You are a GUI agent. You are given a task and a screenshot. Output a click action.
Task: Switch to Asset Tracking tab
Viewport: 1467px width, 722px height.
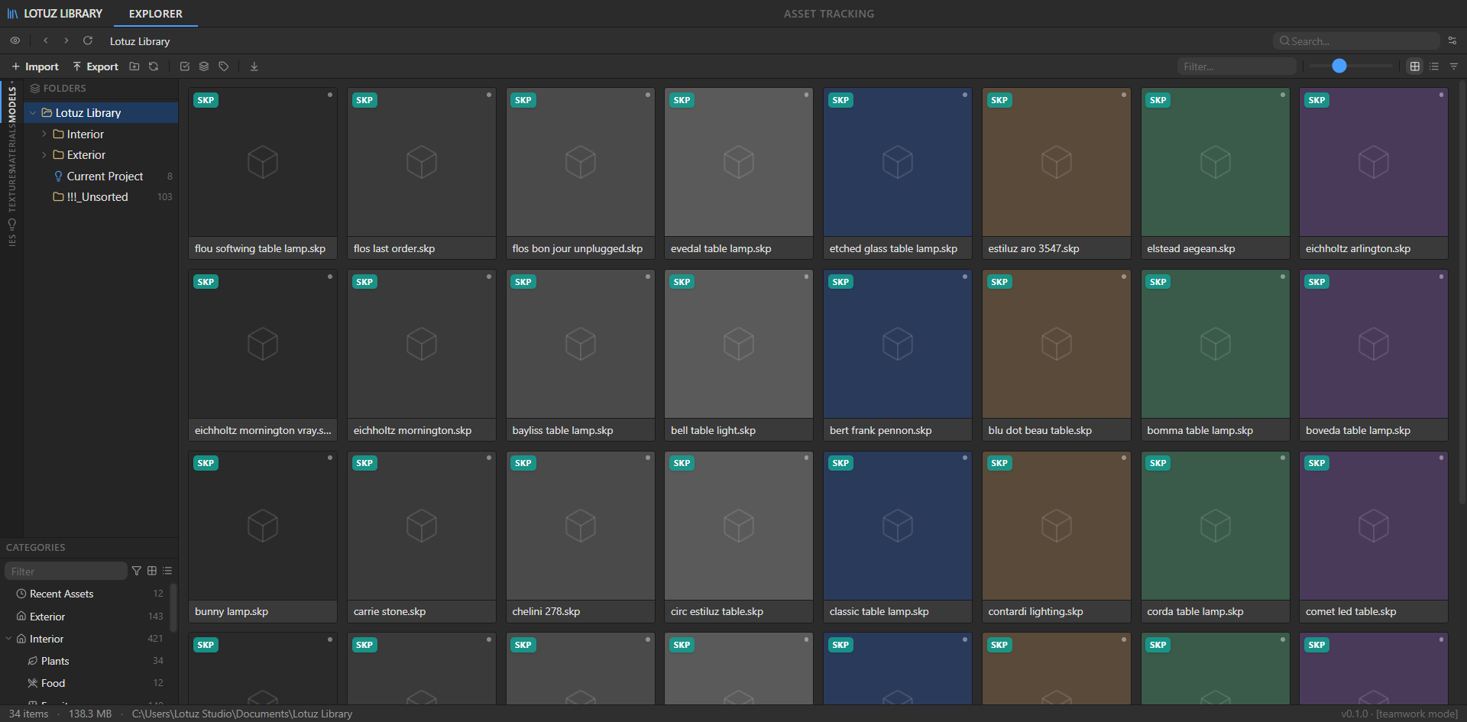pyautogui.click(x=829, y=14)
